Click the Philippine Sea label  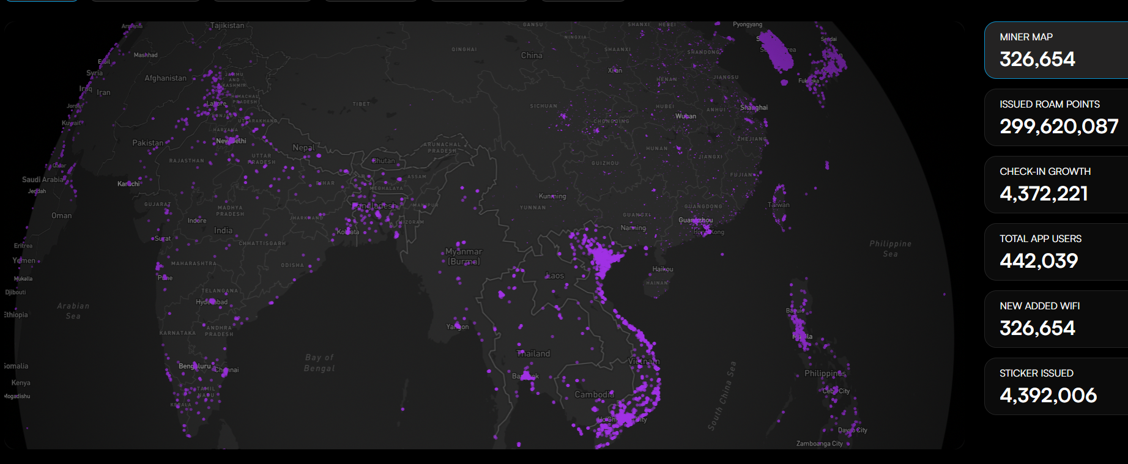coord(890,248)
